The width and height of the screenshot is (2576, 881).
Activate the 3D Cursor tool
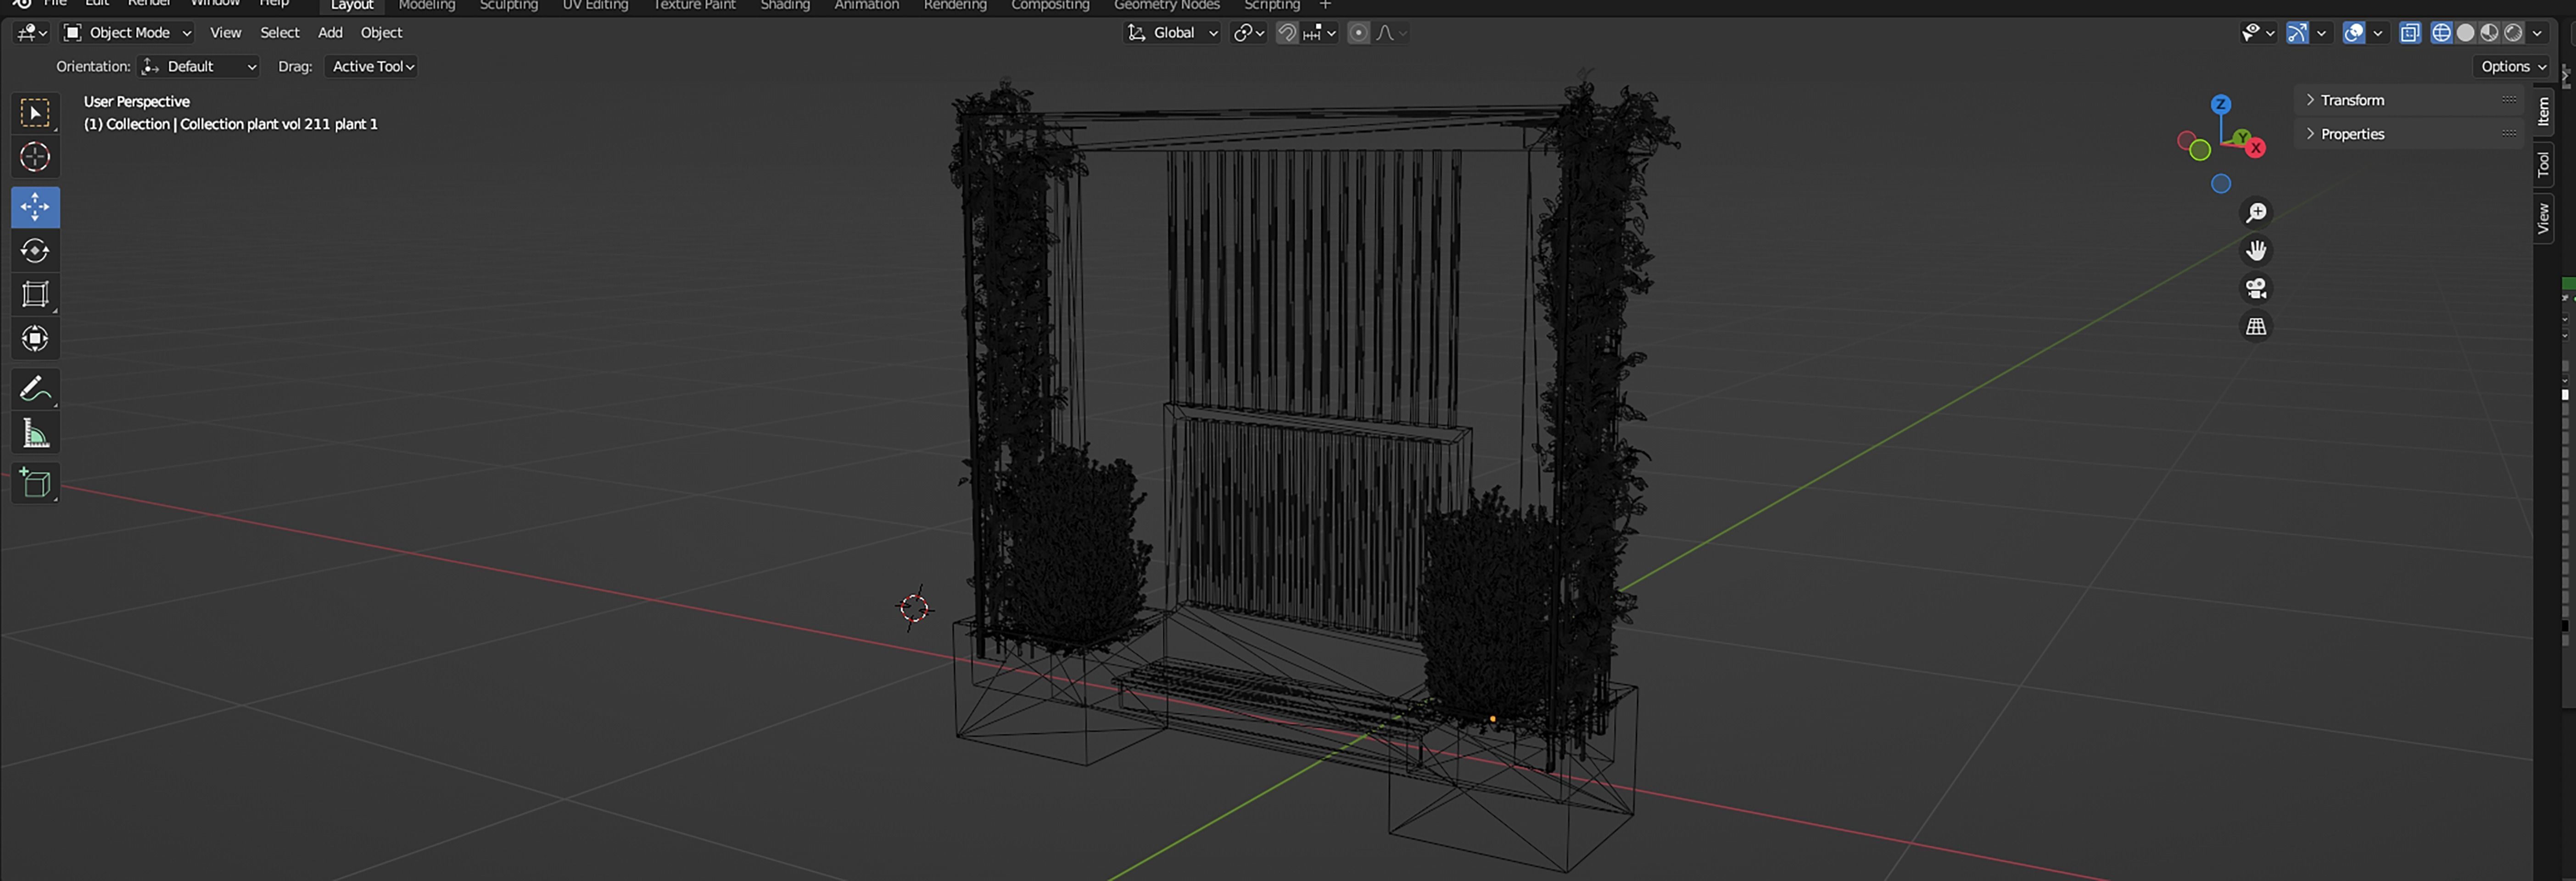pos(35,157)
